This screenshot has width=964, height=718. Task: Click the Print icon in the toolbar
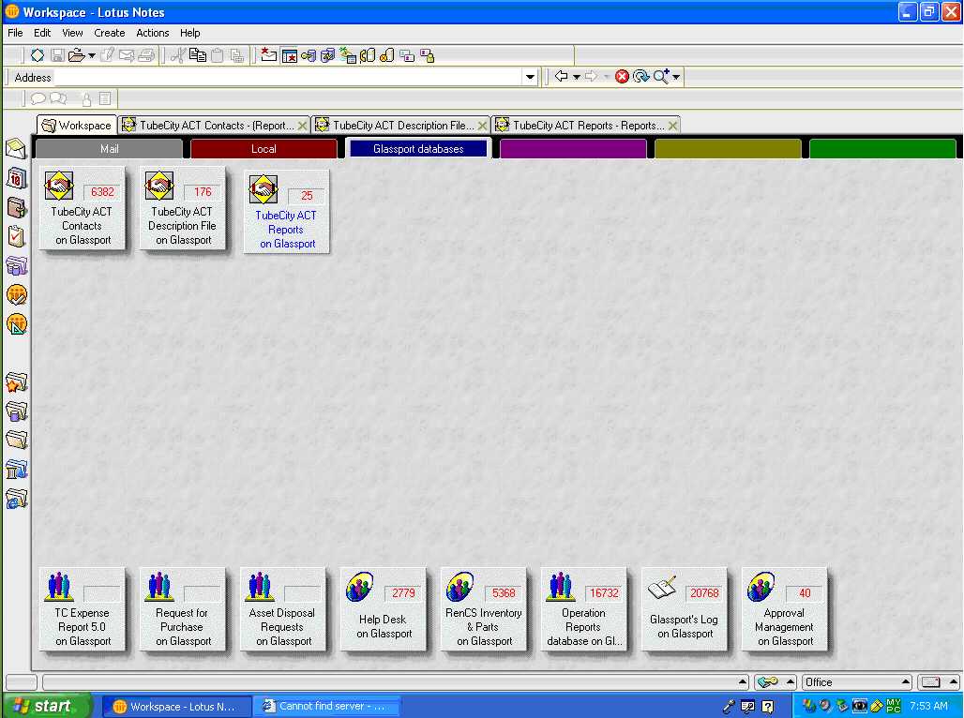tap(146, 56)
